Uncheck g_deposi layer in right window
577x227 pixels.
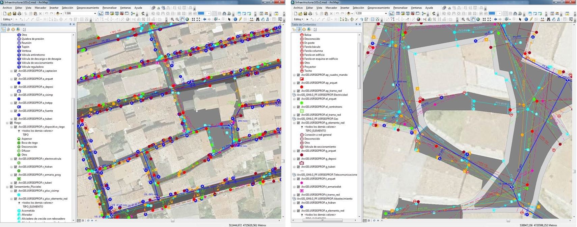(x=298, y=159)
